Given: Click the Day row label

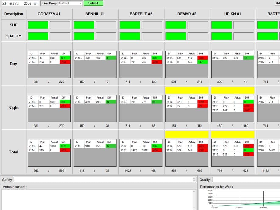Looking at the screenshot, I should click(x=14, y=64).
